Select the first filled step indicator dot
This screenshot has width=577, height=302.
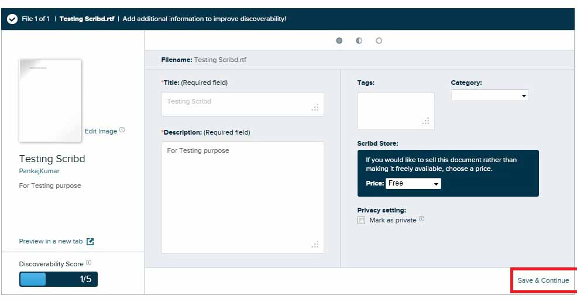[339, 41]
